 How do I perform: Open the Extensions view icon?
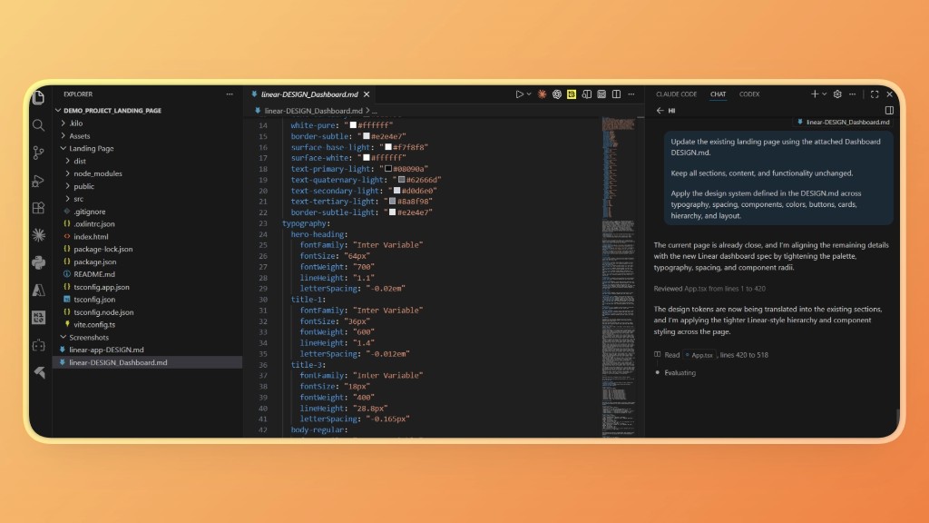pyautogui.click(x=38, y=208)
